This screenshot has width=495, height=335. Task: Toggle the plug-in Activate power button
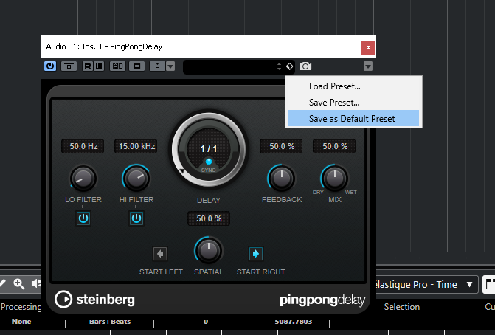[50, 66]
